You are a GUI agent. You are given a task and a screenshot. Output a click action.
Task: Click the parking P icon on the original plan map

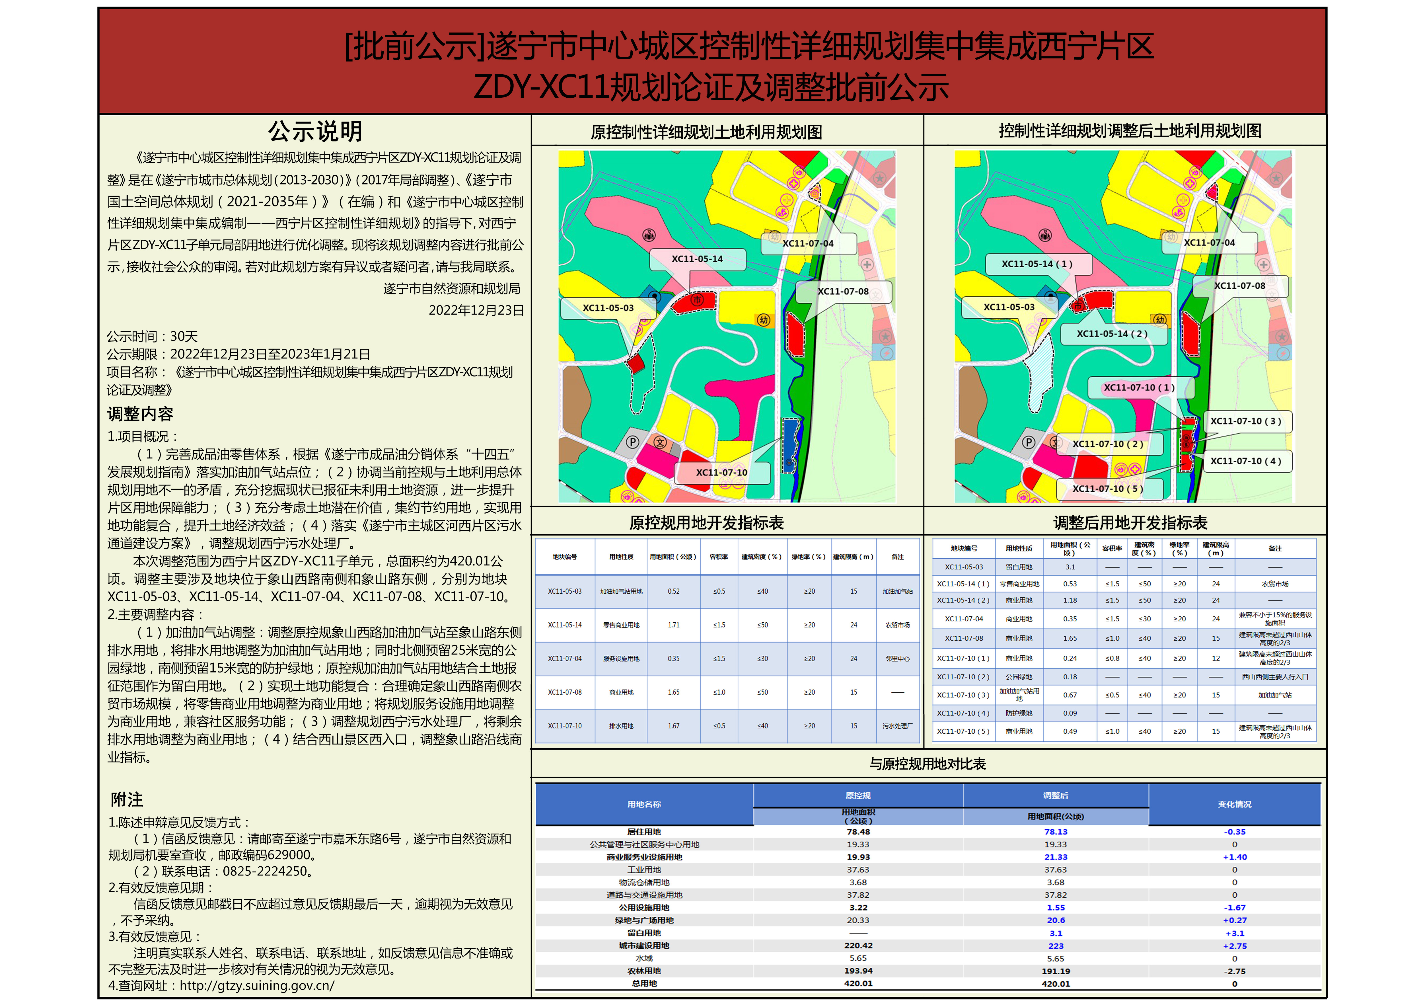point(632,442)
